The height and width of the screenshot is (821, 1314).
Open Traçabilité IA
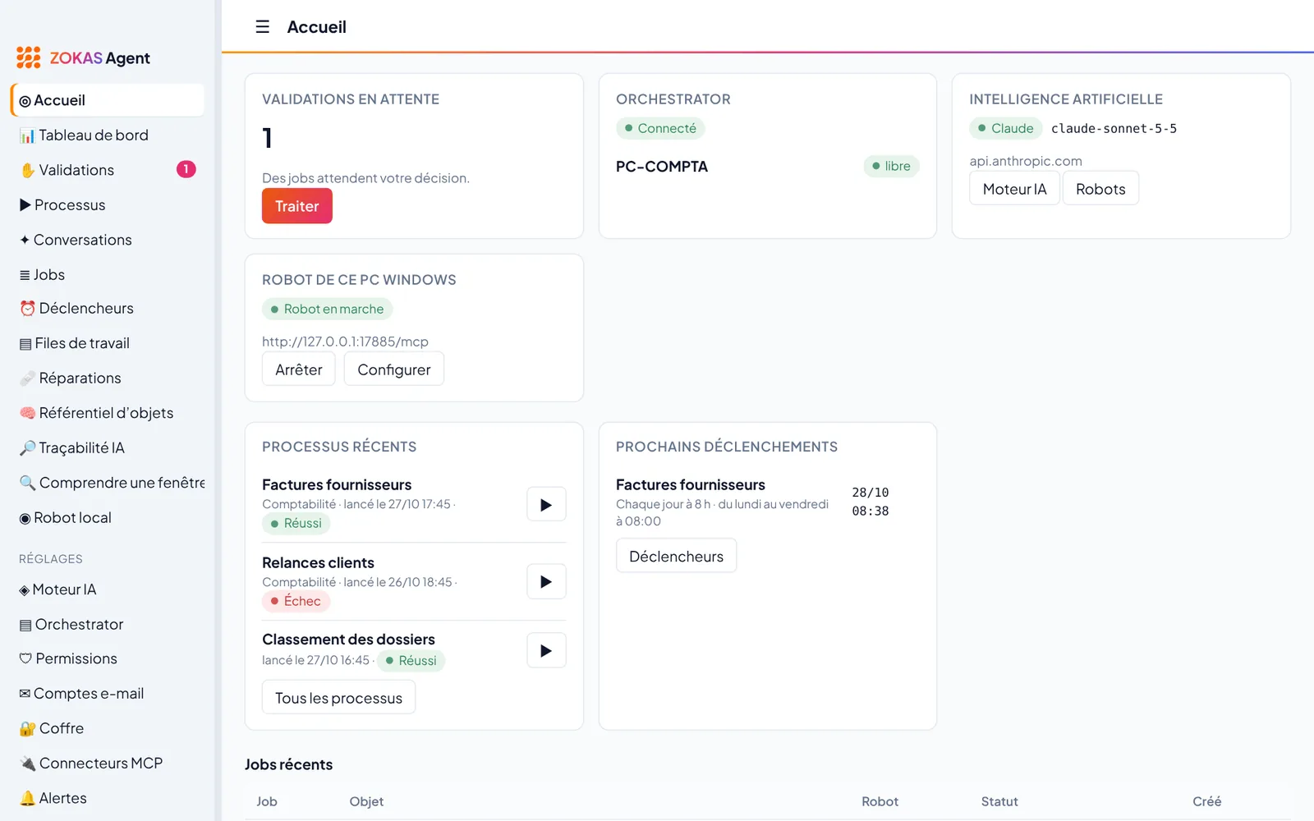[x=108, y=448]
